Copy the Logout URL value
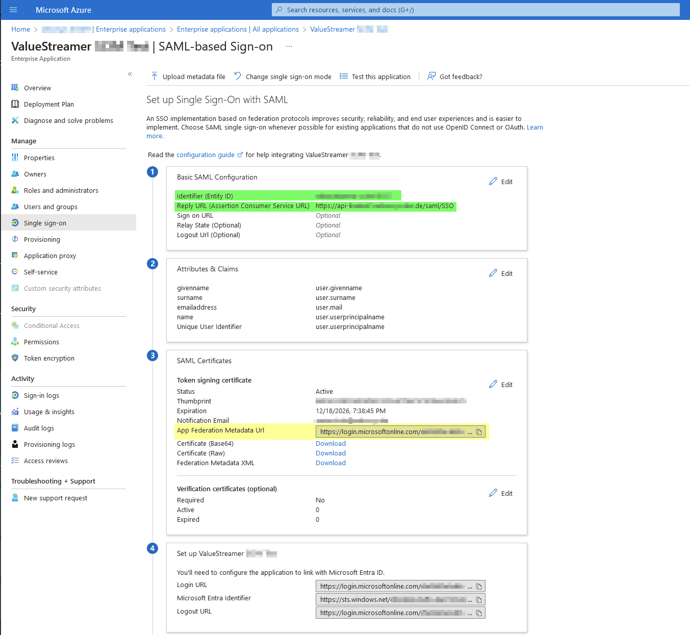This screenshot has width=690, height=635. [479, 613]
